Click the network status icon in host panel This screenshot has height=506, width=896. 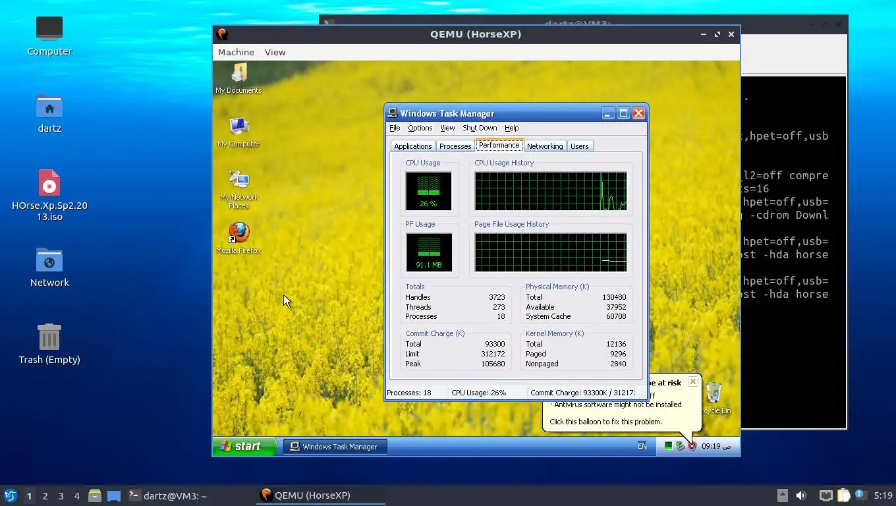click(x=826, y=495)
